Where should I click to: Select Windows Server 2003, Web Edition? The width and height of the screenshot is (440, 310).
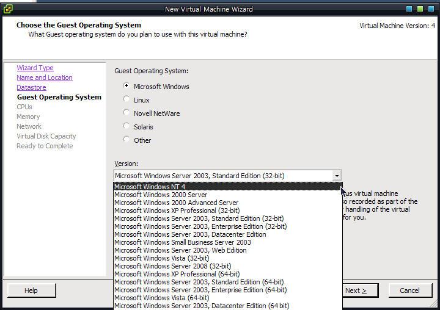[228, 250]
